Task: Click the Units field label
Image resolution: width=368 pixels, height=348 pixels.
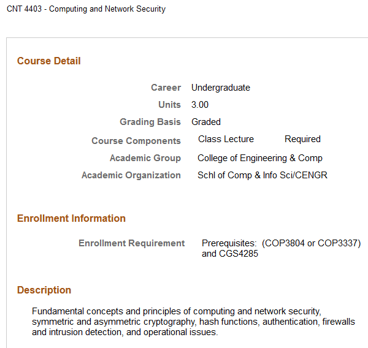Action: (170, 105)
